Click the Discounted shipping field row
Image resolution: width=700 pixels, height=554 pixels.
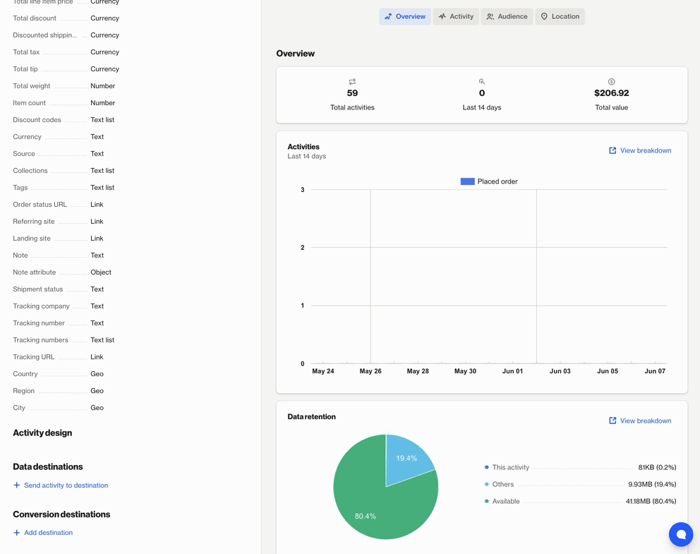click(x=66, y=35)
